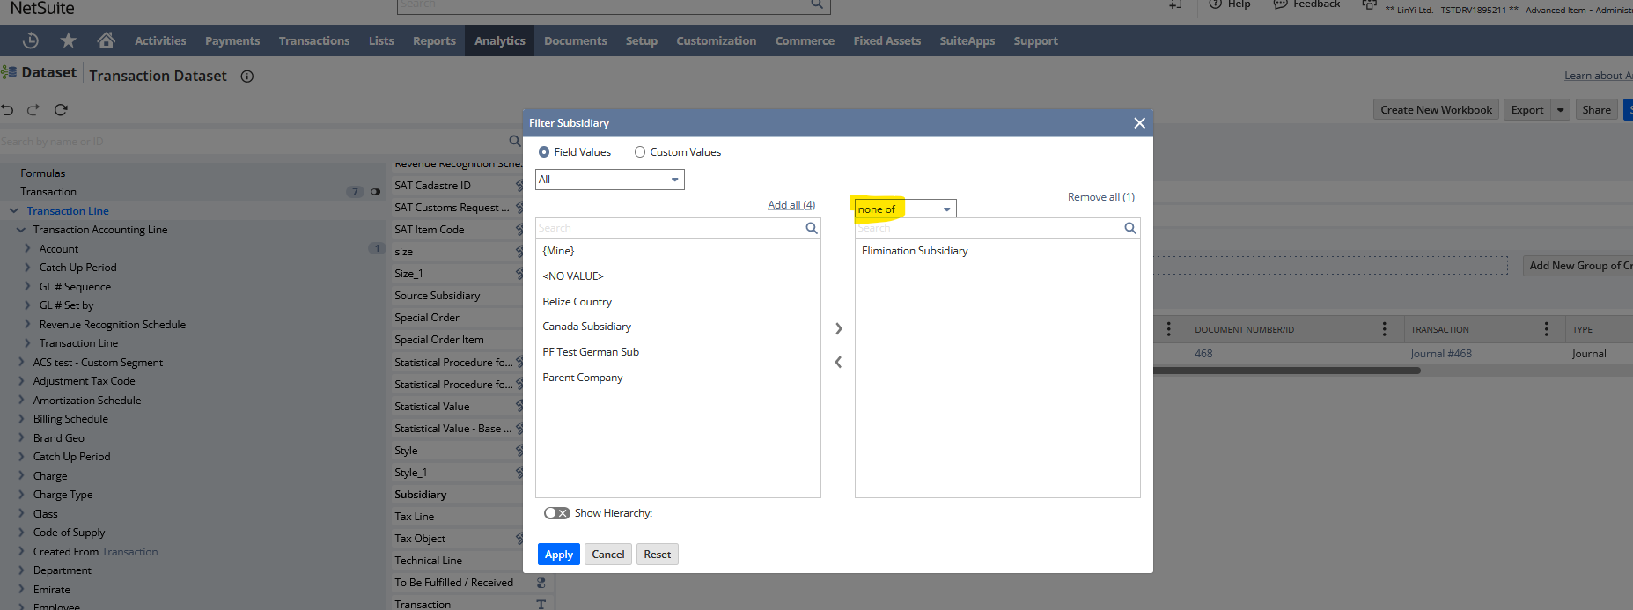The image size is (1633, 610).
Task: Click the Refresh dataset icon
Action: (x=61, y=110)
